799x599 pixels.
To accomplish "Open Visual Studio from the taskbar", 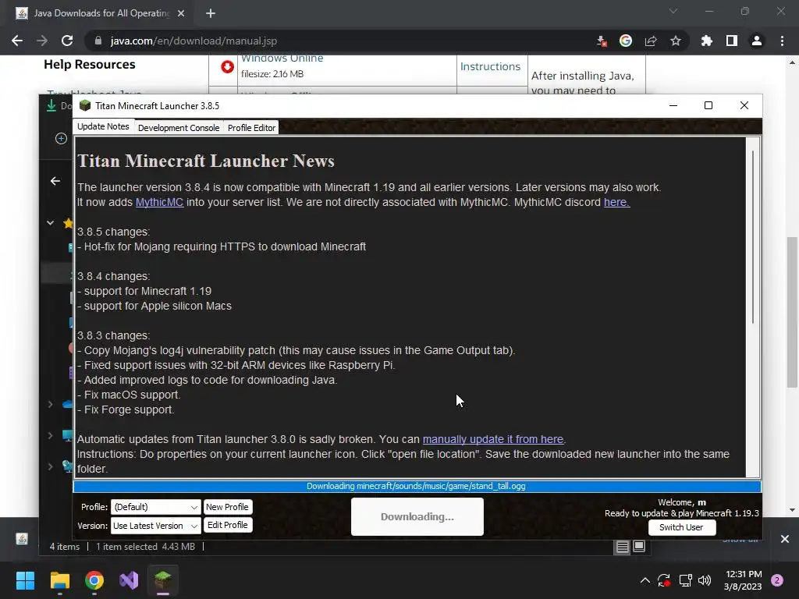I will click(129, 580).
